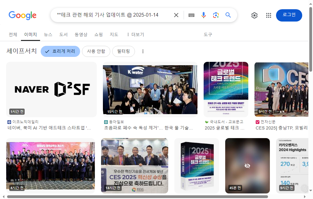Choose 사용 안함 SafeSearch option
The width and height of the screenshot is (313, 199).
pos(96,51)
